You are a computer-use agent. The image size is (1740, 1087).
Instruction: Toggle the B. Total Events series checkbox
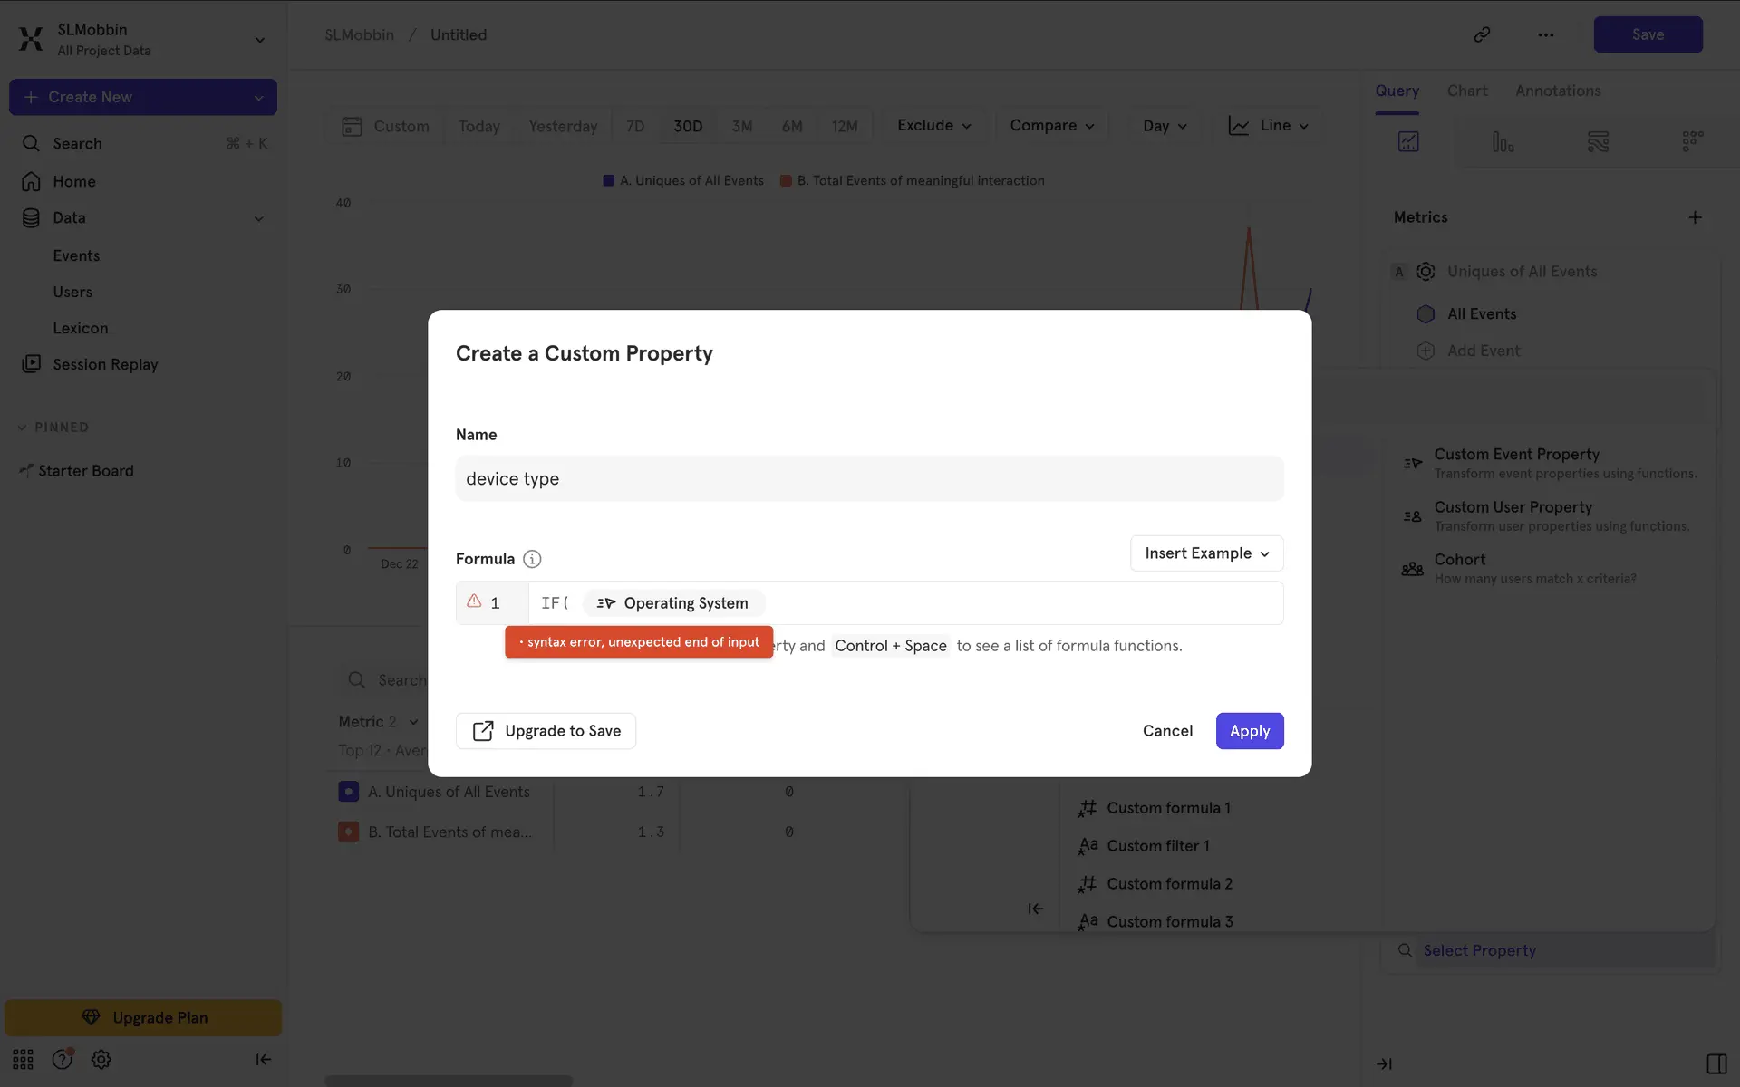coord(348,832)
